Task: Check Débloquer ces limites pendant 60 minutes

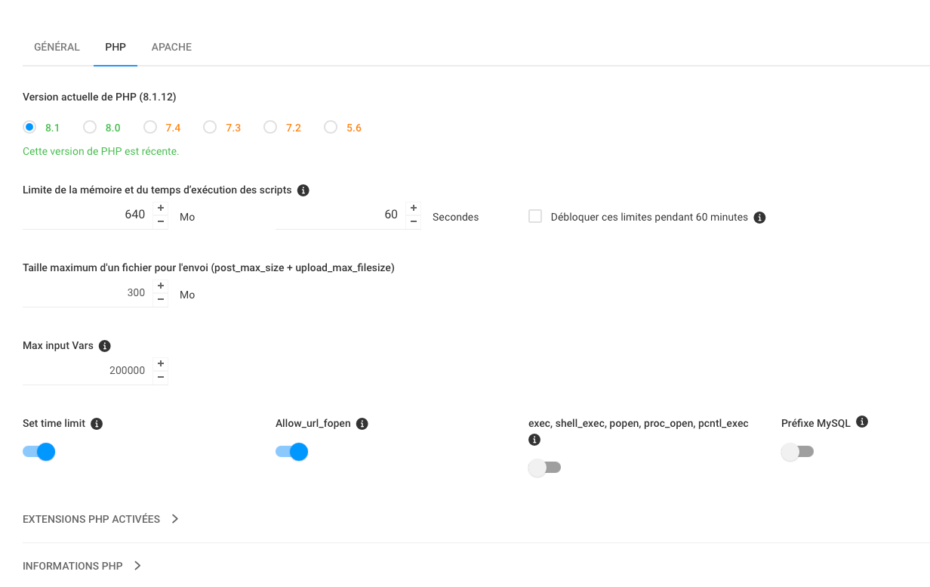Action: [535, 217]
